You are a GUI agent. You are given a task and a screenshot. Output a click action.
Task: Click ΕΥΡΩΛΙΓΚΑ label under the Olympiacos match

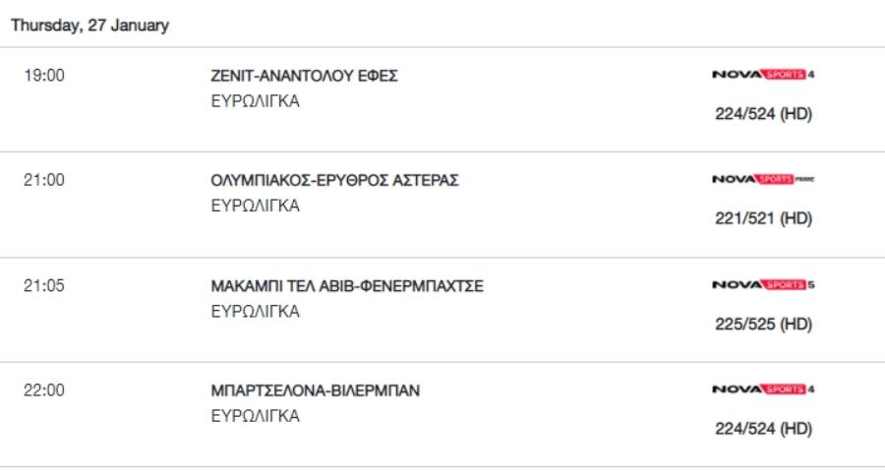255,206
